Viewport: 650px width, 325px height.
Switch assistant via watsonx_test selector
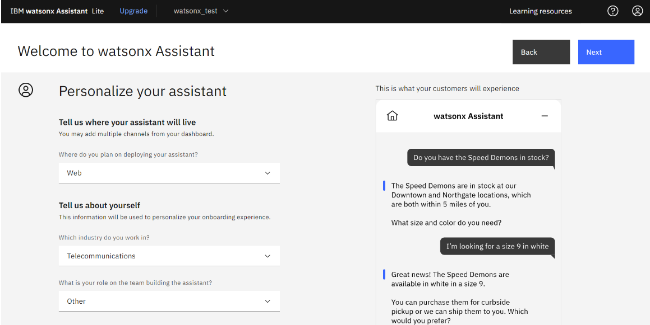[201, 11]
